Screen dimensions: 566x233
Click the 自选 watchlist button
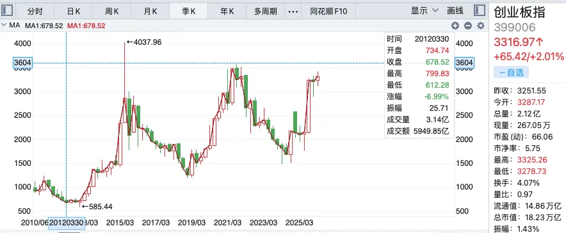click(x=511, y=72)
